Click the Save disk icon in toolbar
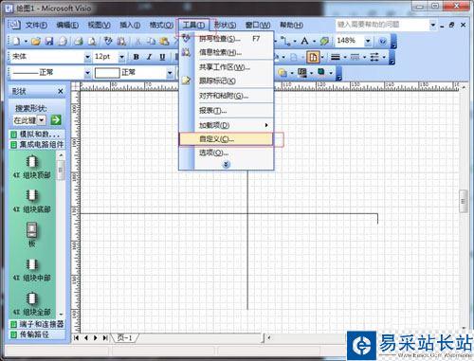474x361 pixels. coord(49,41)
